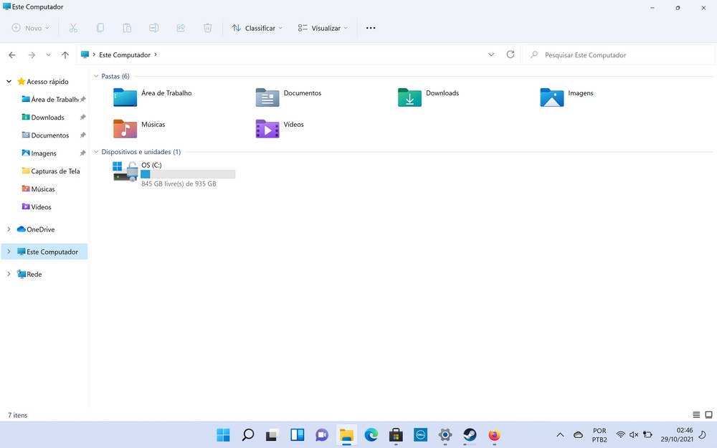The width and height of the screenshot is (717, 448).
Task: Switch to details view layout icon
Action: [696, 415]
